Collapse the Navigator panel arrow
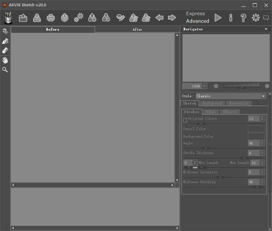 [266, 29]
